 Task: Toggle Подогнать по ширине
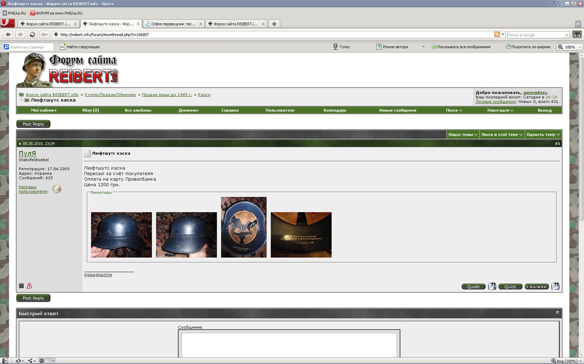tap(528, 47)
